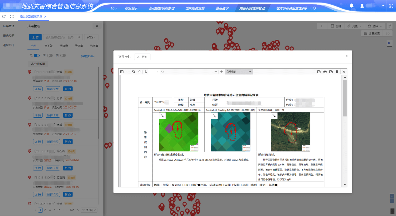Select the 已终审 tab
This screenshot has height=216, width=396.
tap(93, 46)
